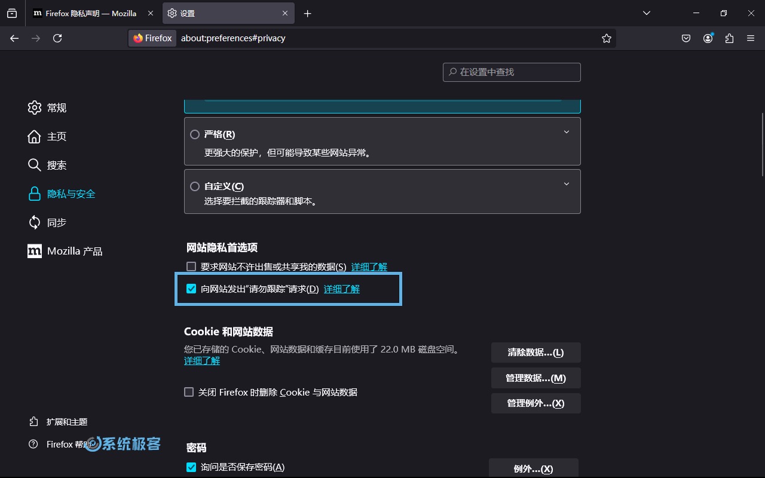
Task: Click the page vertical scrollbar thumb
Action: coord(762,143)
